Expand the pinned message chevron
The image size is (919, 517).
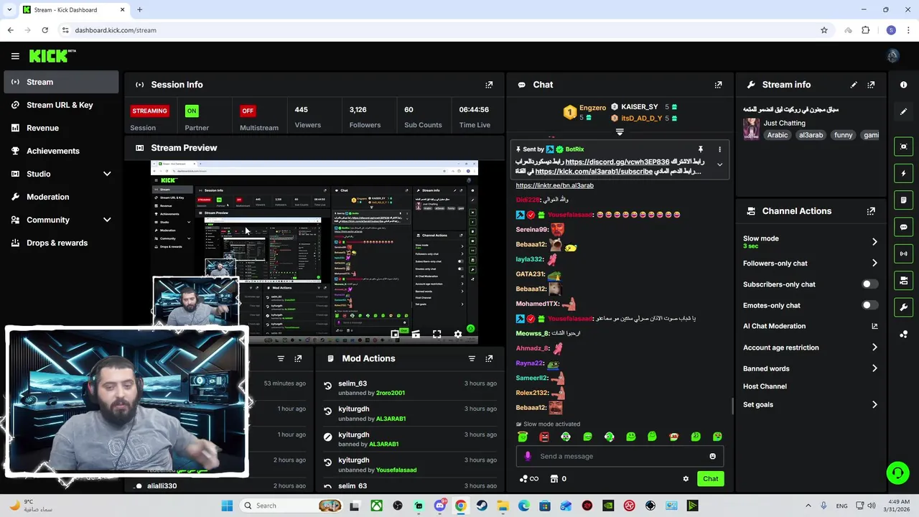(x=719, y=165)
